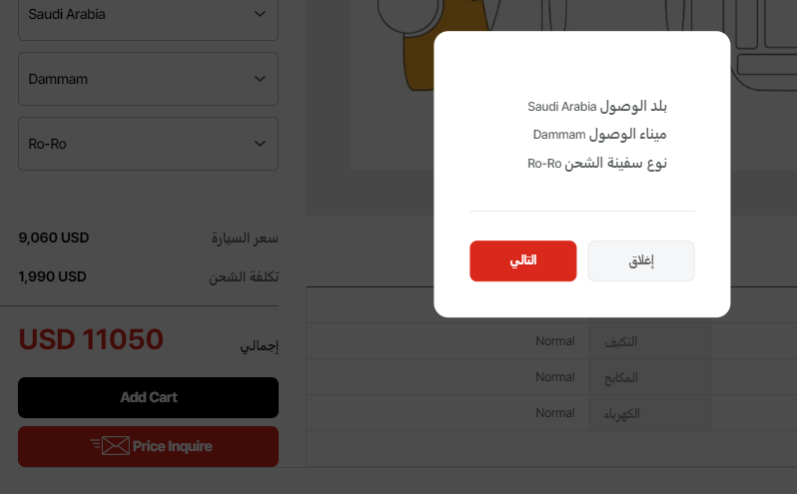Expand the Saudi Arabia country dropdown arrow

(261, 15)
